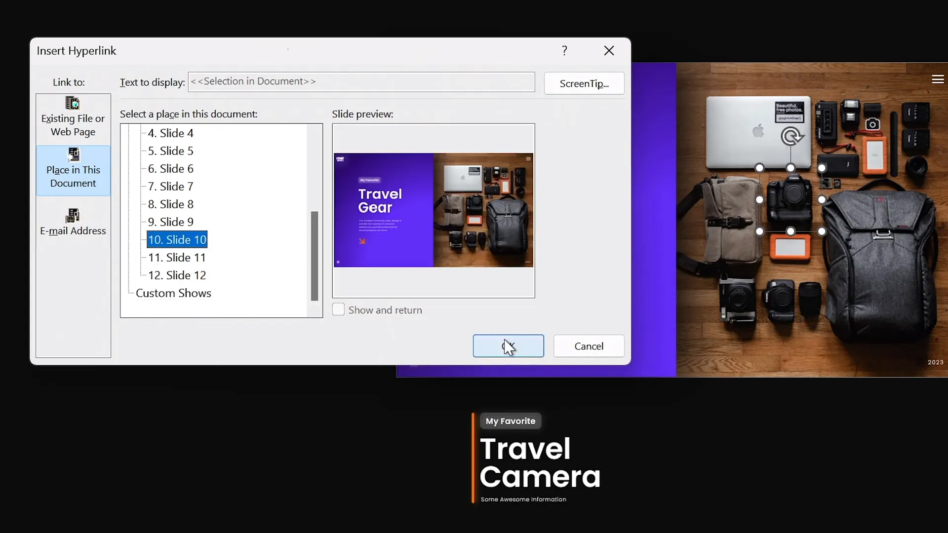The image size is (948, 533).
Task: Choose Slide 7 as the link target
Action: point(171,187)
